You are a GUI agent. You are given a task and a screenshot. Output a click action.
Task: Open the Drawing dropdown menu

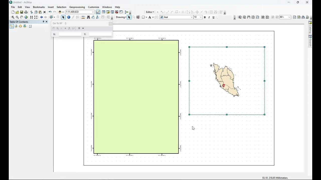tap(121, 17)
